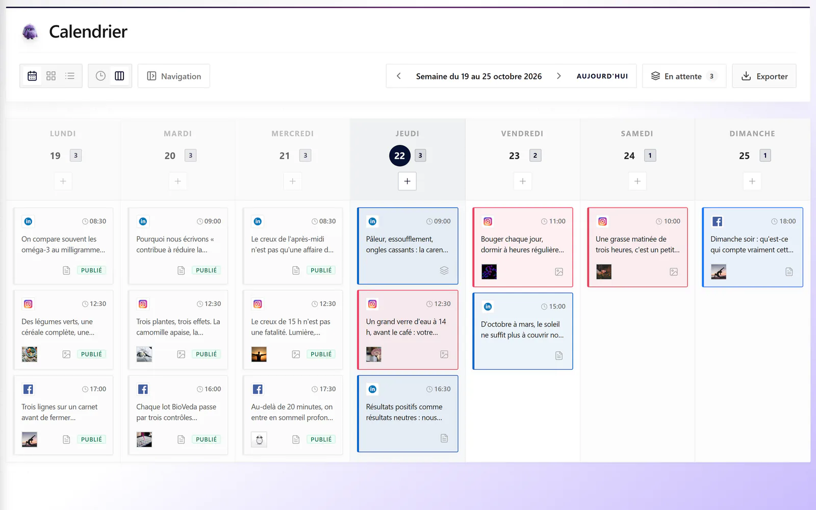Add a post on Mardi 20
Image resolution: width=816 pixels, height=510 pixels.
177,181
